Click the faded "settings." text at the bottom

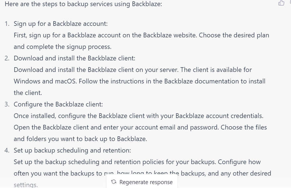point(26,185)
